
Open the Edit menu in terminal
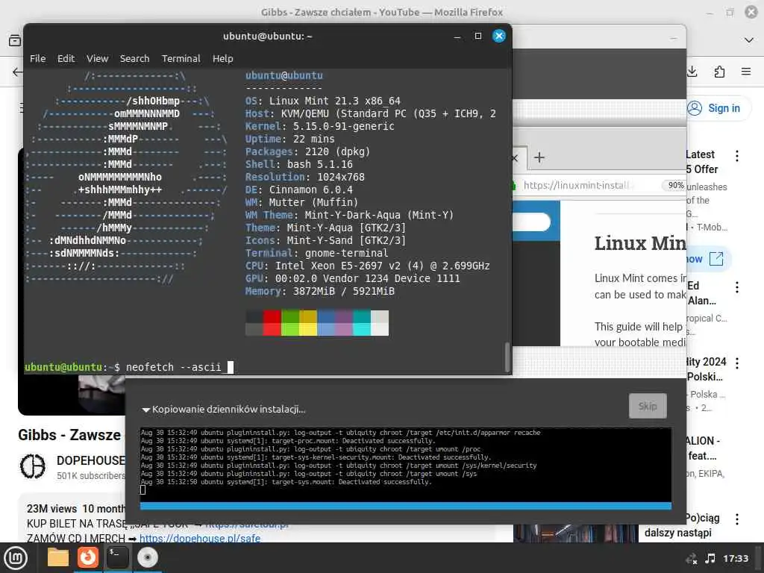66,58
